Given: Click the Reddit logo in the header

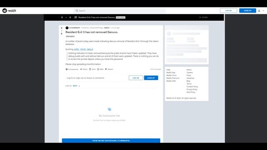Looking at the screenshot, I should [x=9, y=10].
